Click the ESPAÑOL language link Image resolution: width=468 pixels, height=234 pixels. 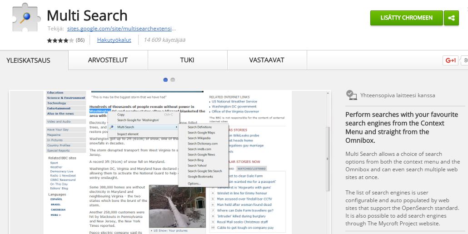(56, 199)
